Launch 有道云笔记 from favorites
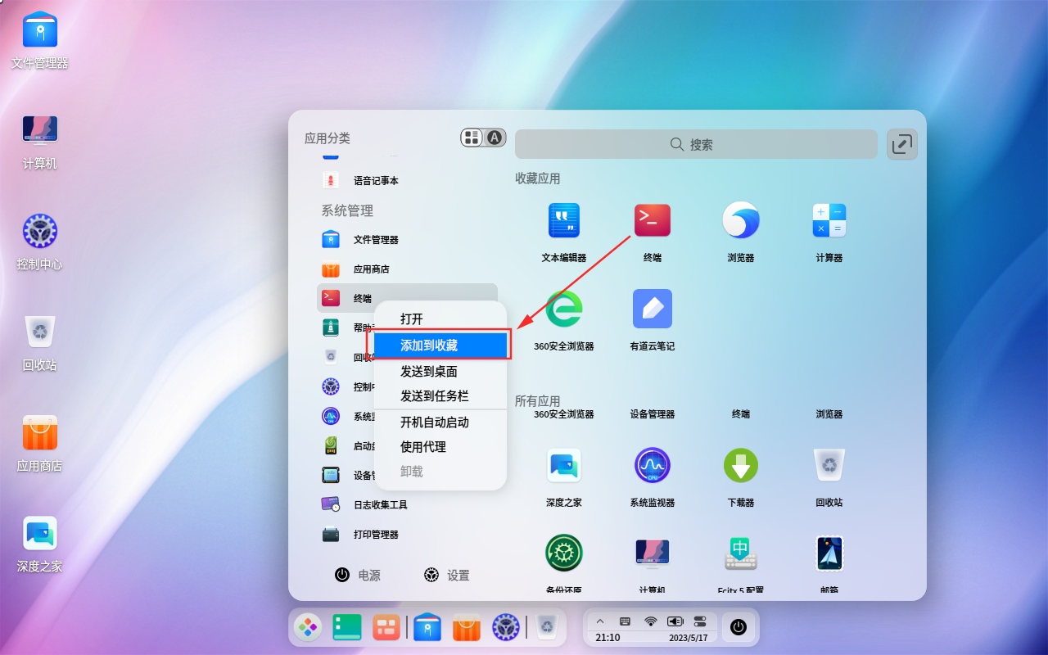Image resolution: width=1048 pixels, height=655 pixels. pos(652,309)
